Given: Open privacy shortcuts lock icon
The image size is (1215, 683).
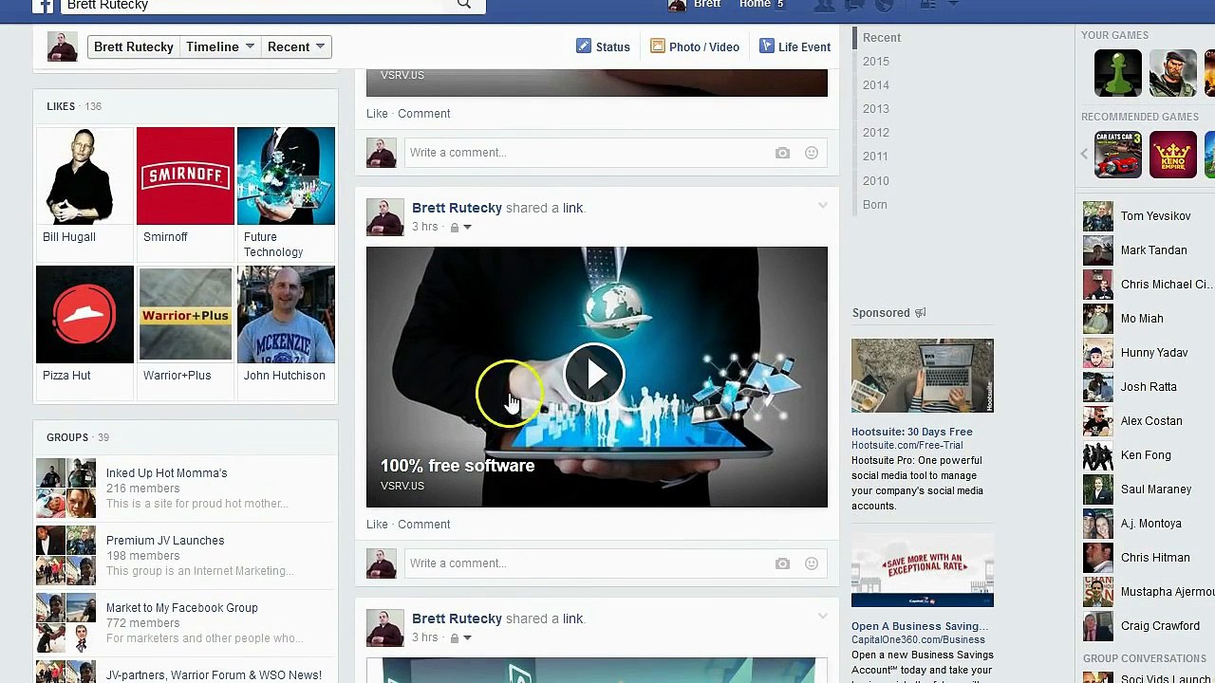Looking at the screenshot, I should (928, 5).
